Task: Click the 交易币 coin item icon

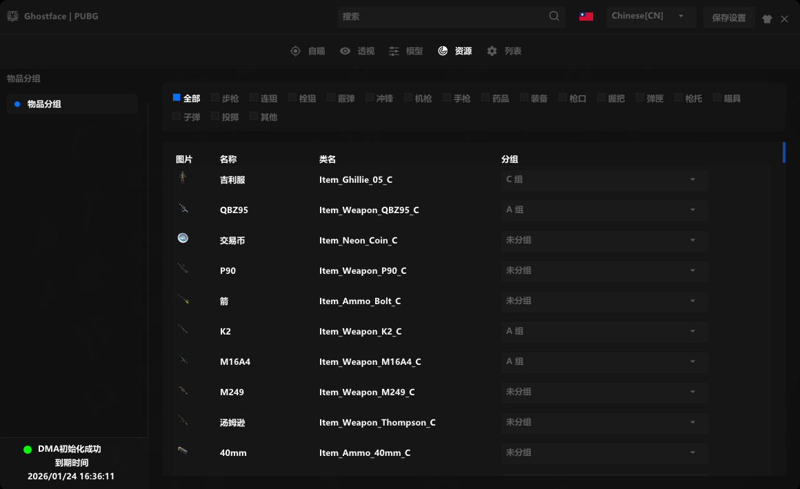Action: click(183, 239)
